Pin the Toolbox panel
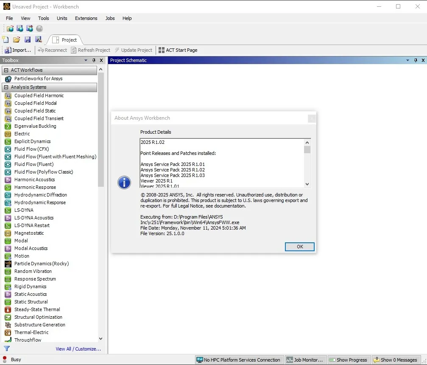This screenshot has width=427, height=365. [94, 60]
